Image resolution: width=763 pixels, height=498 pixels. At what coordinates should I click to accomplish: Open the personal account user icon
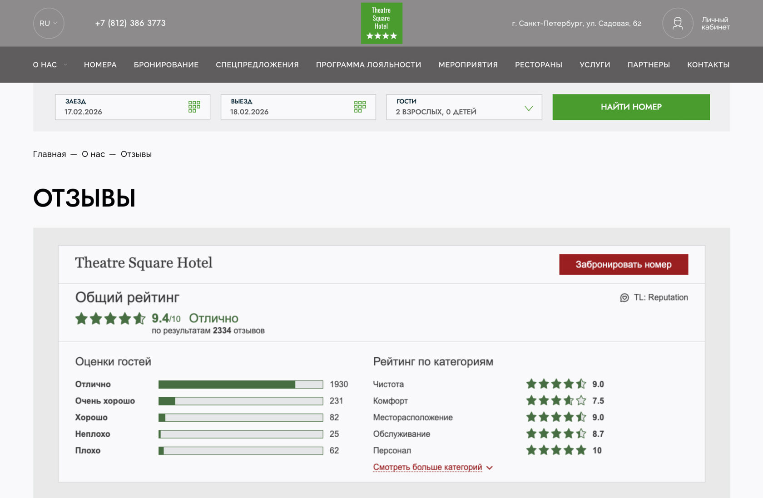pyautogui.click(x=678, y=23)
